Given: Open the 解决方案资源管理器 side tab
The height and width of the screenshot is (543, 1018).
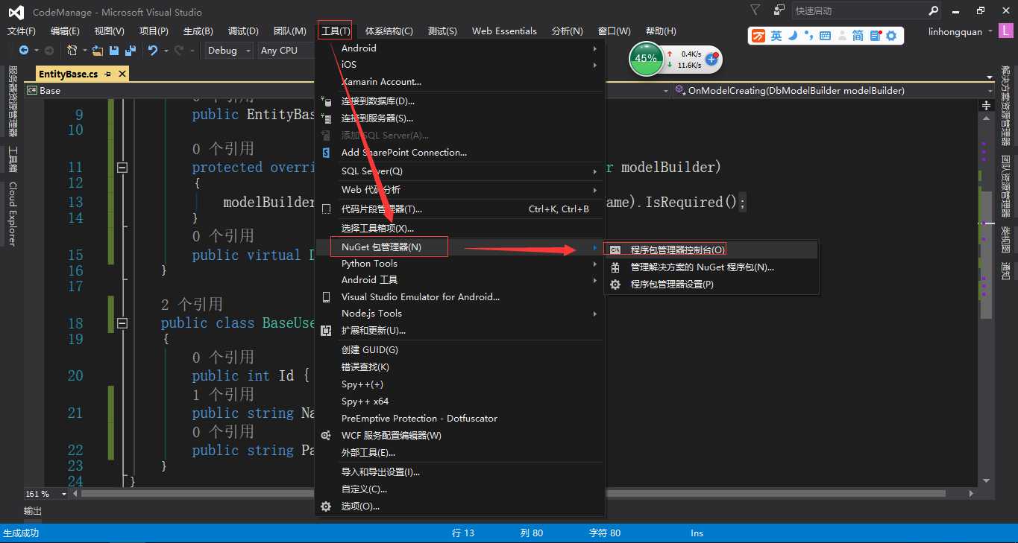Looking at the screenshot, I should [1006, 107].
